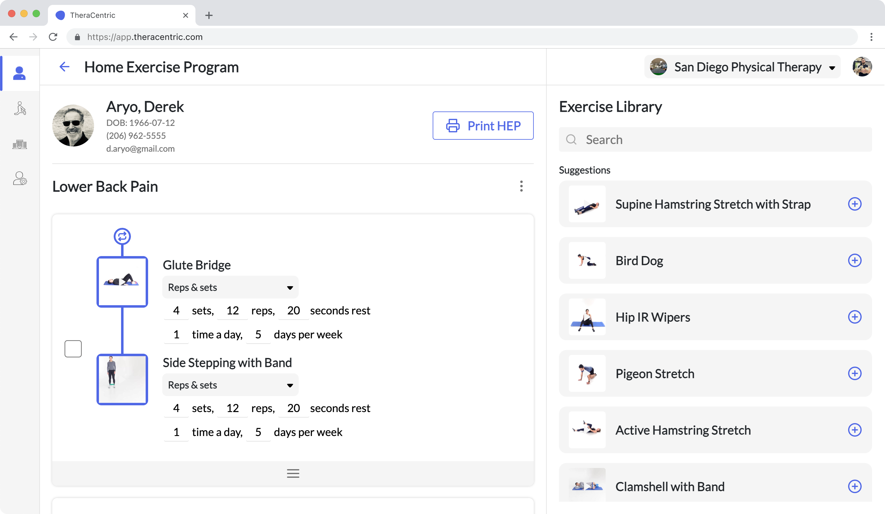This screenshot has width=885, height=514.
Task: Click the Side Stepping with Band title
Action: click(227, 362)
